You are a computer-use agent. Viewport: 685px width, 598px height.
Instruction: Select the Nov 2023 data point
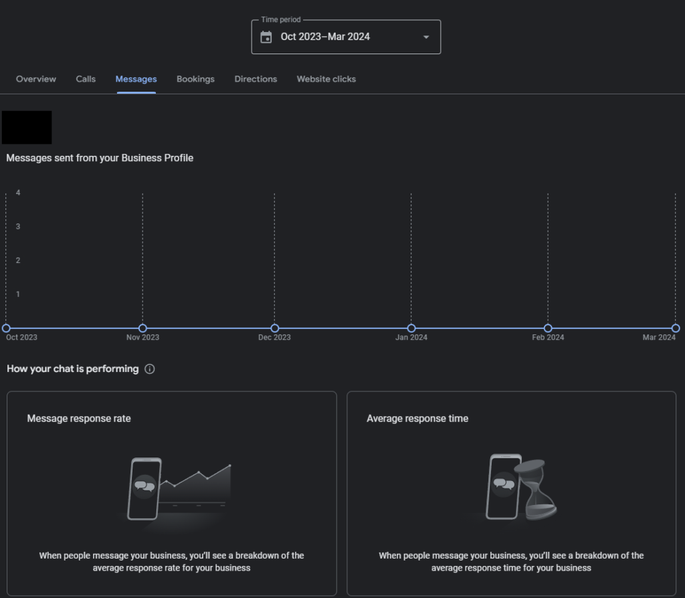click(143, 328)
